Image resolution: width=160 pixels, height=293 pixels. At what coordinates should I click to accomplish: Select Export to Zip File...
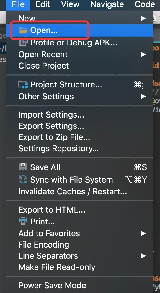[x=79, y=137]
